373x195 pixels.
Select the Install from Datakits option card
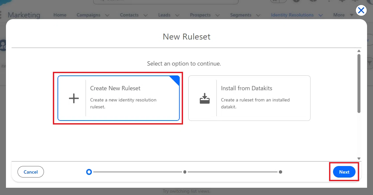[x=249, y=98]
